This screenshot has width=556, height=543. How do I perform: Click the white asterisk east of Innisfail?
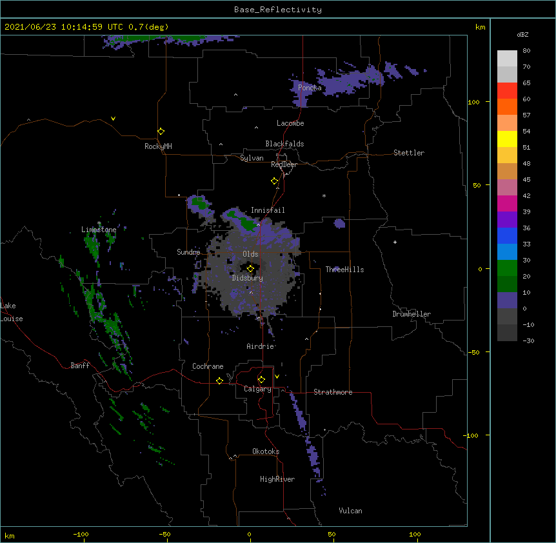point(324,195)
